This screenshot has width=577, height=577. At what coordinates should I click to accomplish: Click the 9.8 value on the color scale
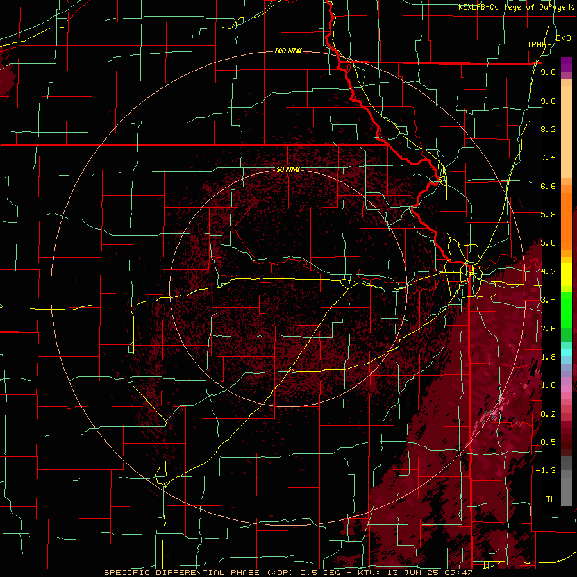(548, 72)
